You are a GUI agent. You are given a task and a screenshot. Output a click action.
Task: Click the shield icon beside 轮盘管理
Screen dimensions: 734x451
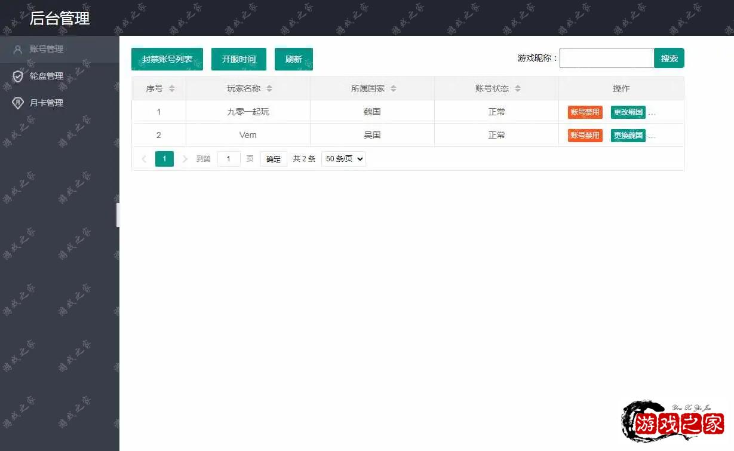tap(18, 76)
